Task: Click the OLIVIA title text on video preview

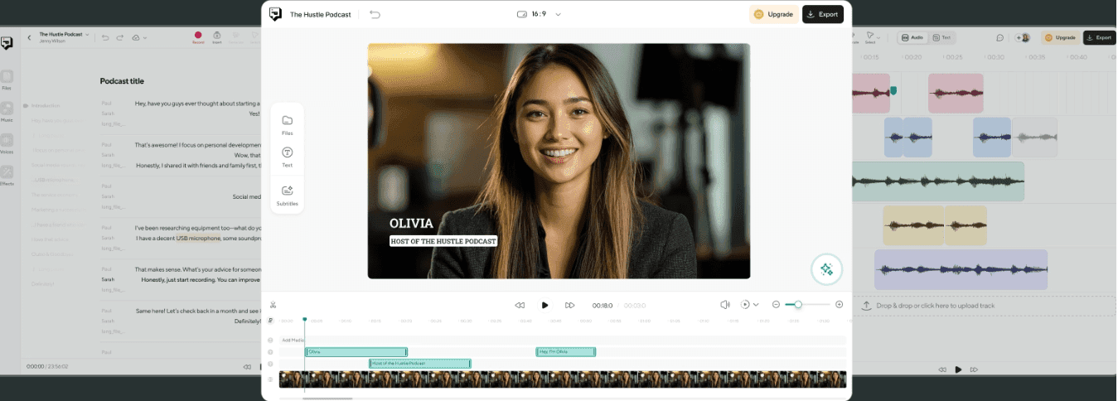Action: (411, 223)
